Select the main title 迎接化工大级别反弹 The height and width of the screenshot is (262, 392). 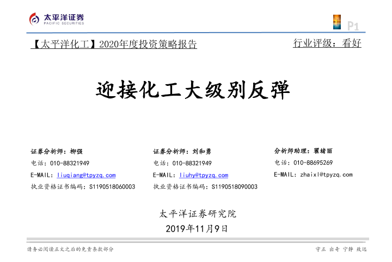tap(193, 91)
